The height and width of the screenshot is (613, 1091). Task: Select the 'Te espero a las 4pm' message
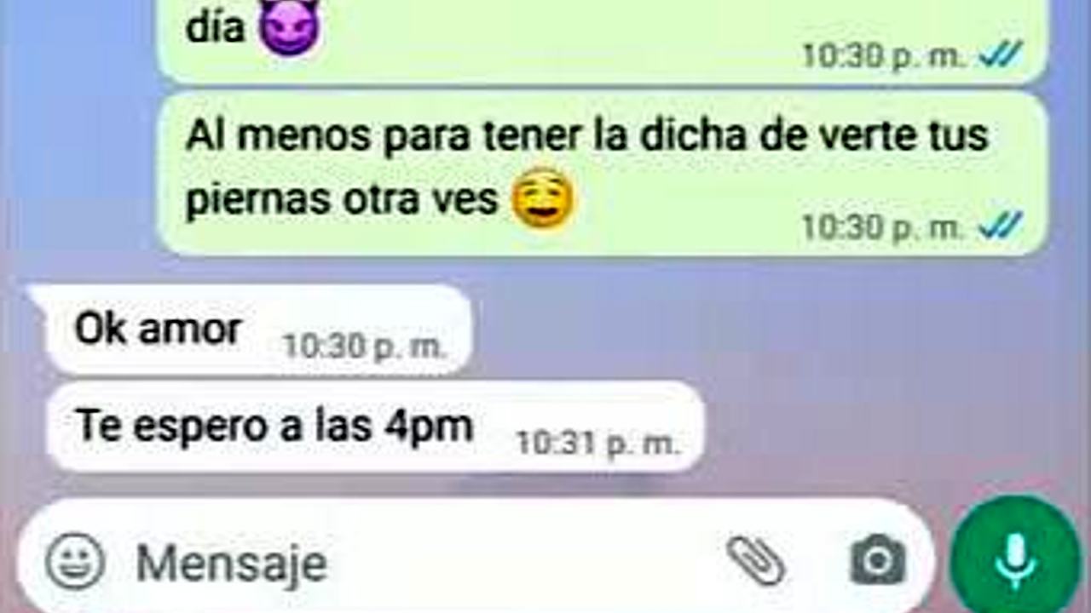375,427
